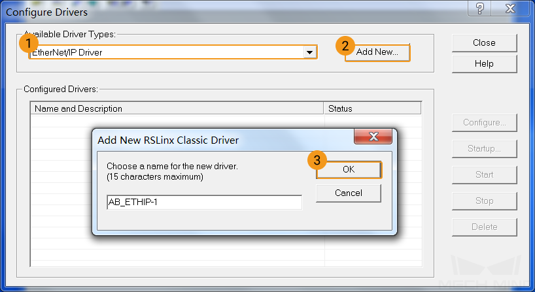535x292 pixels.
Task: Click the Start driver button
Action: (484, 175)
